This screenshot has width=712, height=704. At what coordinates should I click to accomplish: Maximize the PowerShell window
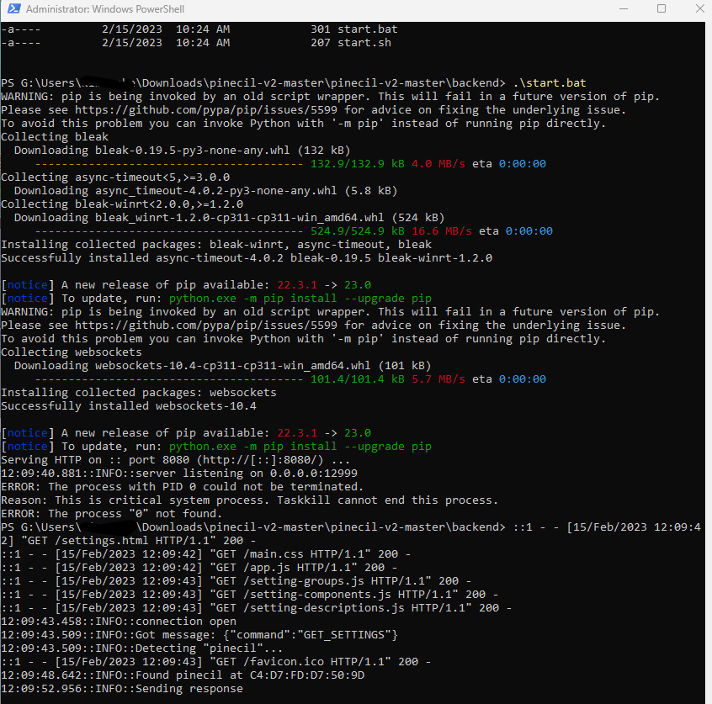(660, 9)
